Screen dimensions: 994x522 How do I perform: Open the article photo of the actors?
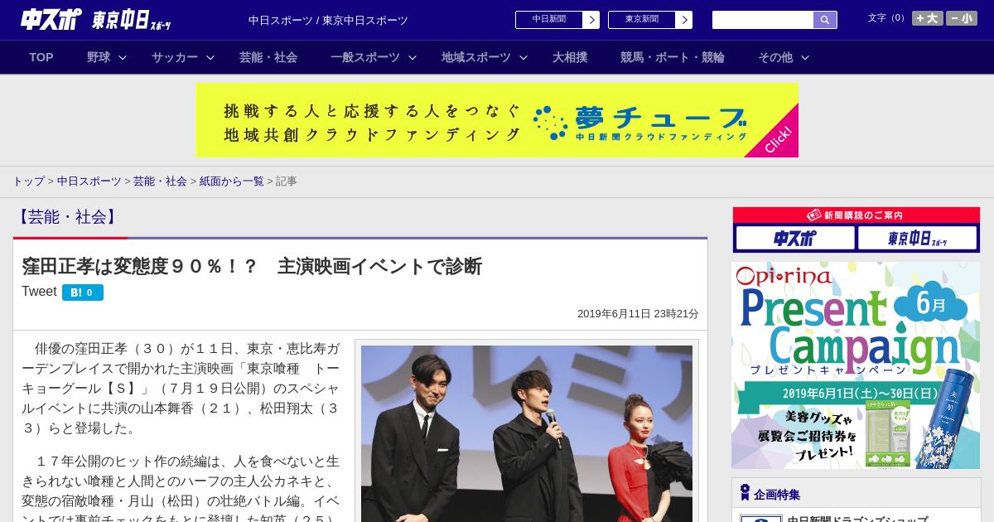527,433
